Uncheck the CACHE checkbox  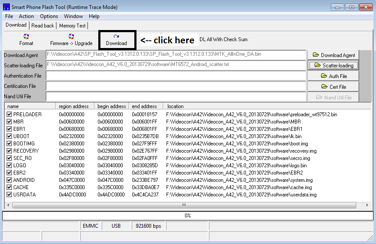point(9,187)
